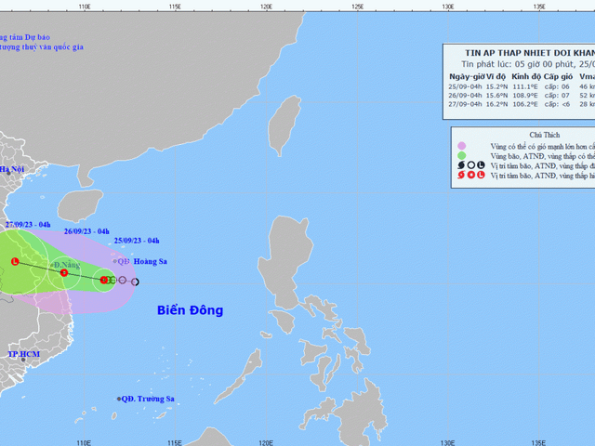
Task: Click the QĐ. Trường Sa label
Action: 149,399
